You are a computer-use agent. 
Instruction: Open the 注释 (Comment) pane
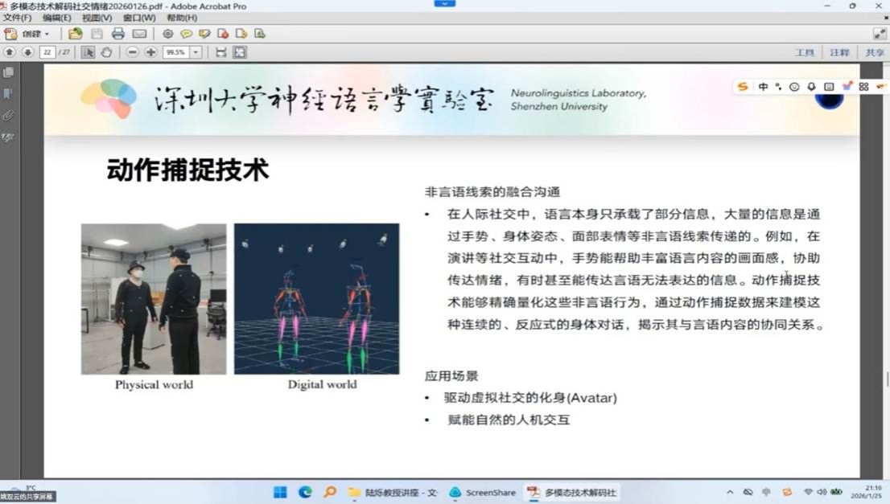[839, 52]
